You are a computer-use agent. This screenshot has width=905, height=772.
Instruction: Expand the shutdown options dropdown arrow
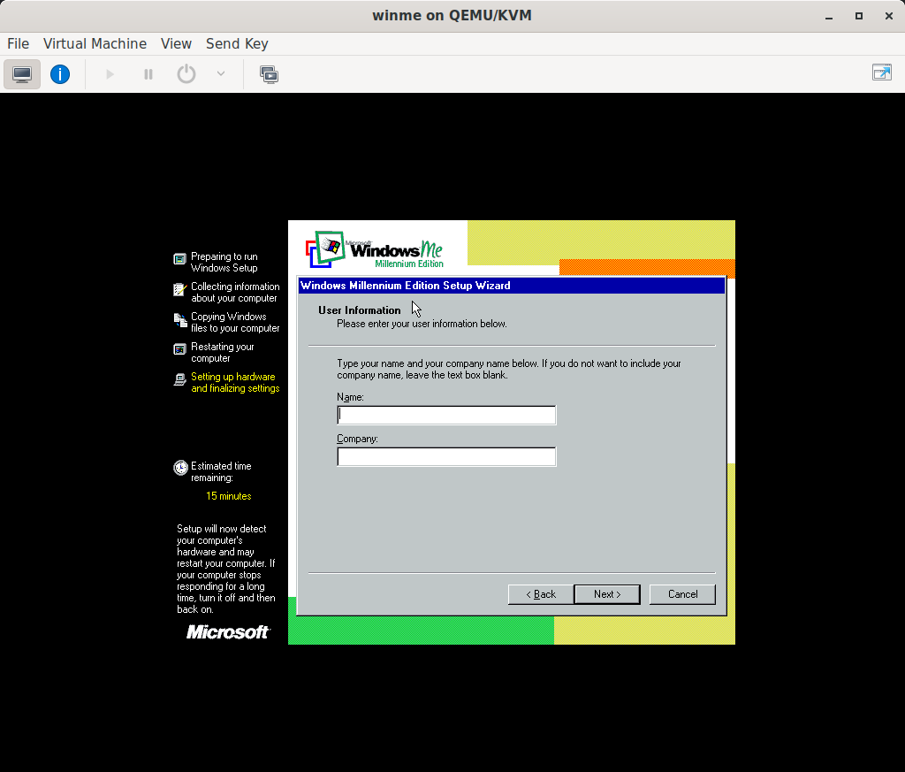220,74
